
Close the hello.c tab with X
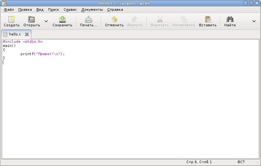point(27,34)
